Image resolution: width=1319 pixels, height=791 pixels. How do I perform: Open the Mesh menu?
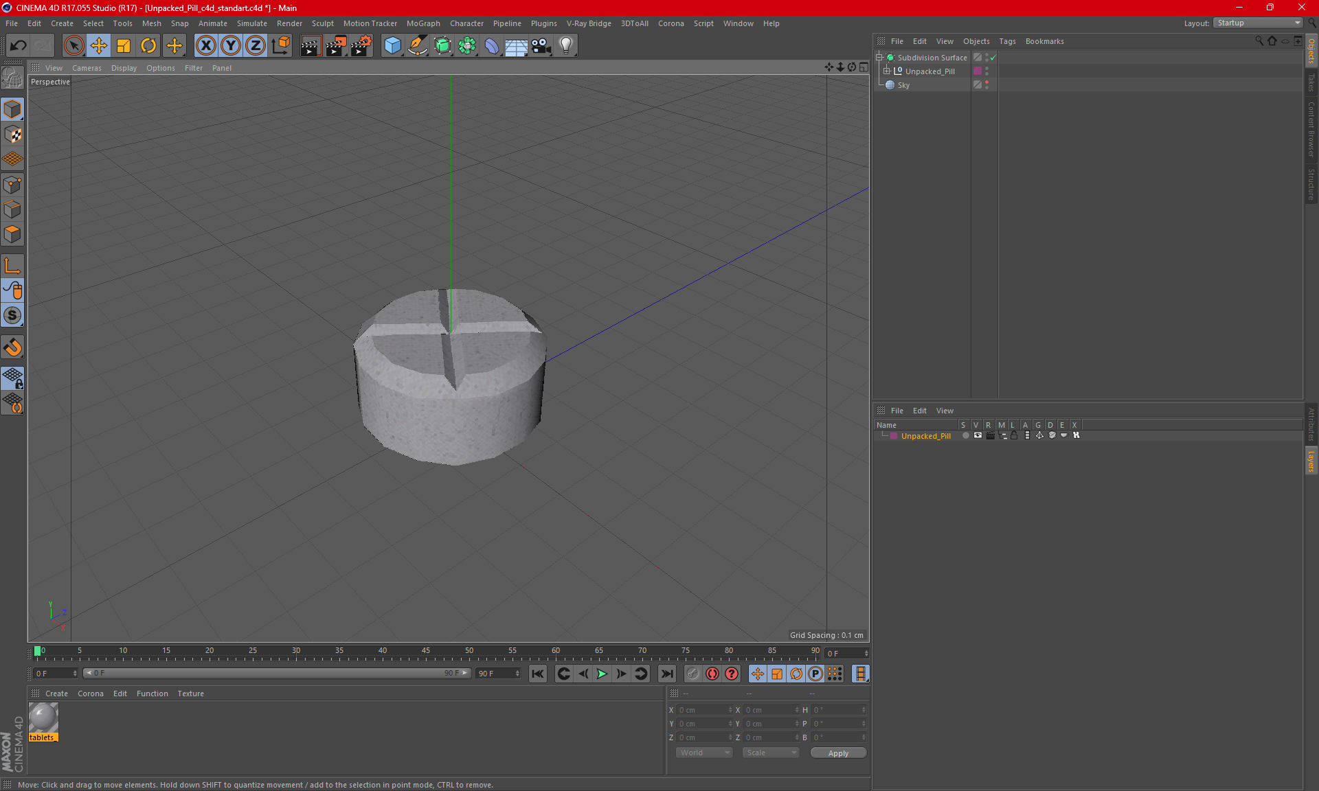[151, 23]
